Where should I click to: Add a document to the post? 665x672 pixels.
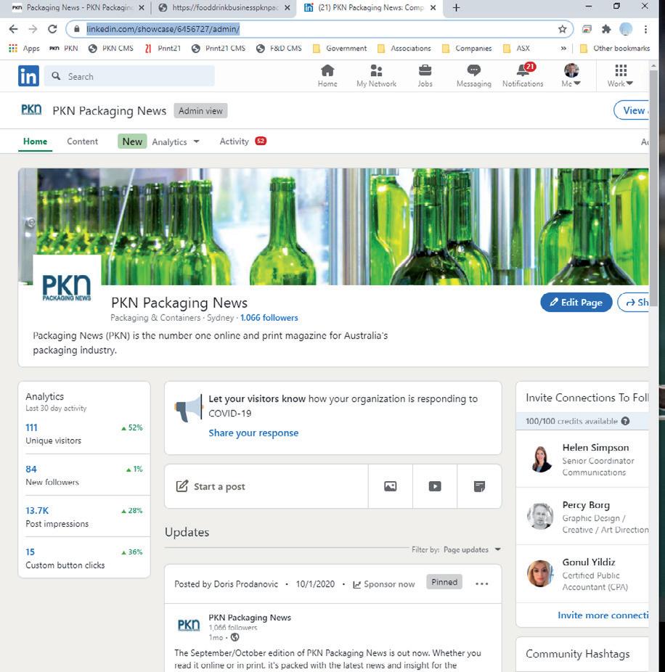coord(479,486)
